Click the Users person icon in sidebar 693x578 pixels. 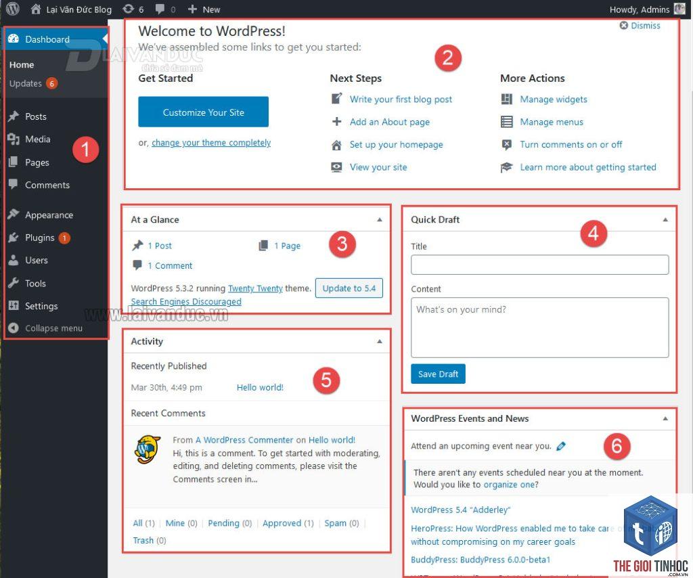pos(14,260)
